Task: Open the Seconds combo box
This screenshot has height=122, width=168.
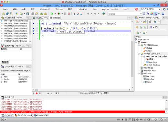Action: click(x=125, y=14)
